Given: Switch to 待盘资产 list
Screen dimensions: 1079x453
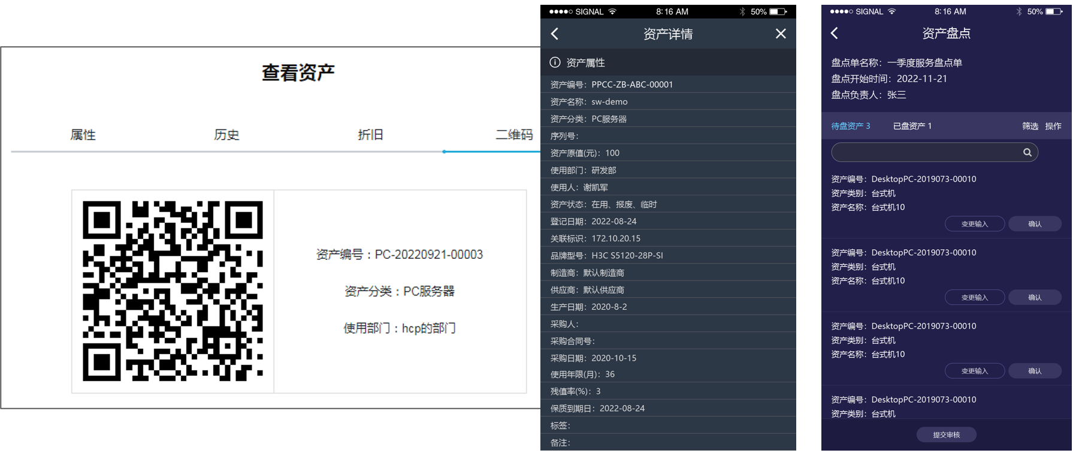Looking at the screenshot, I should click(850, 126).
